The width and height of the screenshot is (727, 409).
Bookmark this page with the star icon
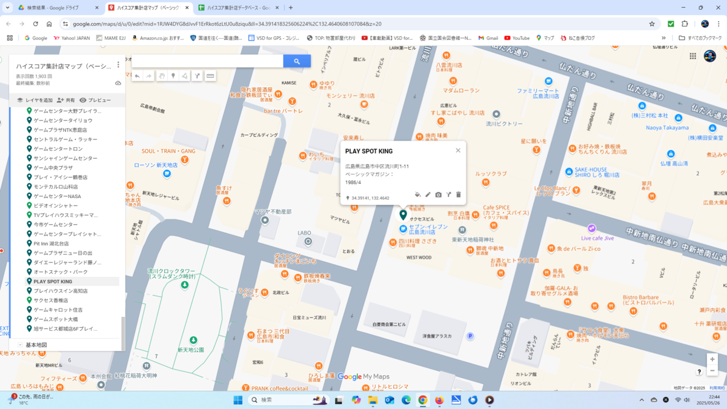[652, 24]
